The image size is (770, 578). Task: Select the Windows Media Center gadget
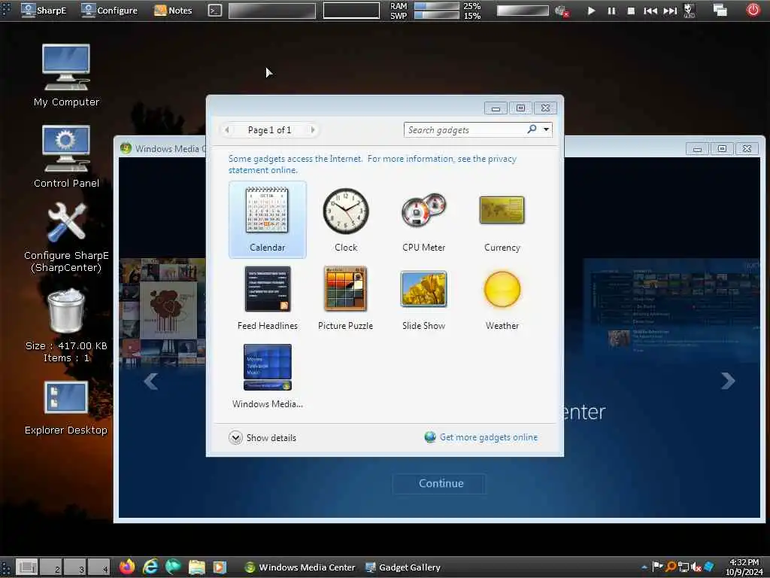click(267, 376)
